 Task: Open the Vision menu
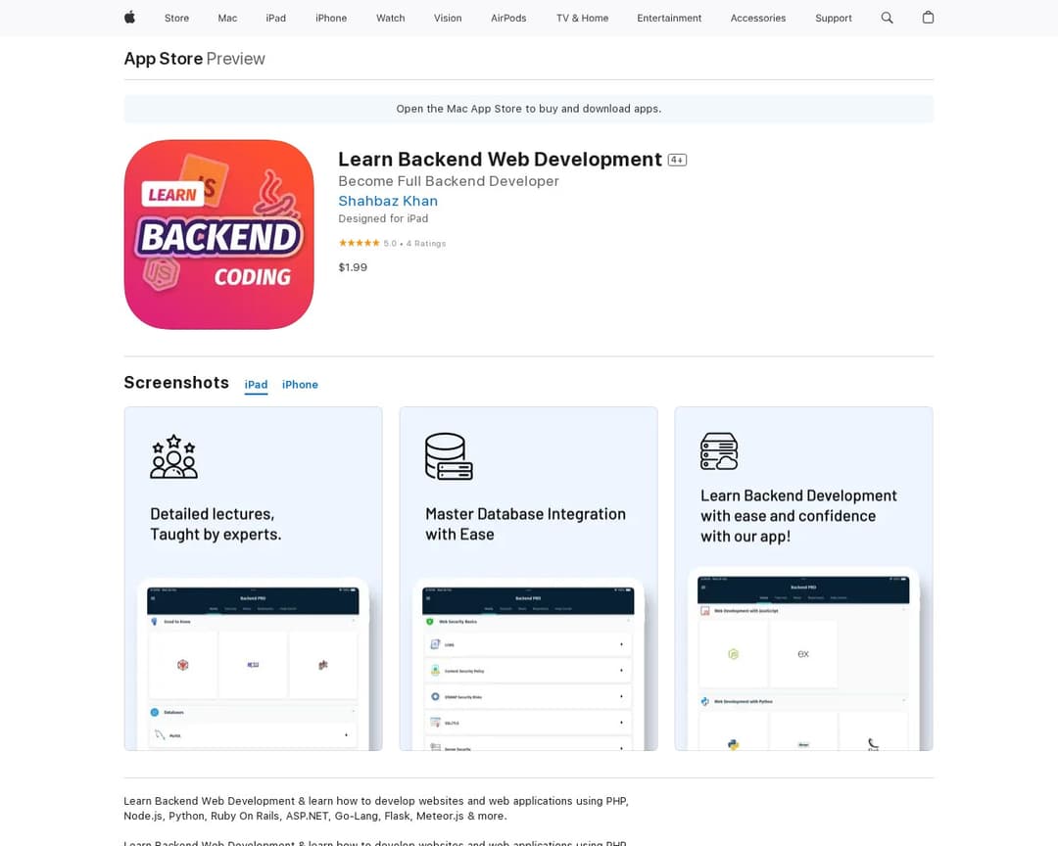point(448,19)
